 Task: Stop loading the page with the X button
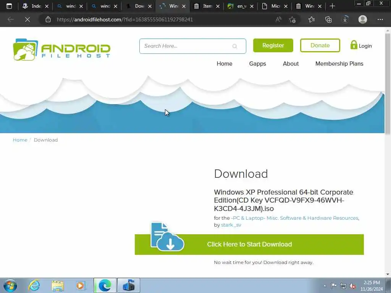(x=27, y=19)
